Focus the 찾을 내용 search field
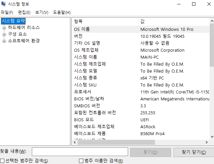 coord(80,152)
